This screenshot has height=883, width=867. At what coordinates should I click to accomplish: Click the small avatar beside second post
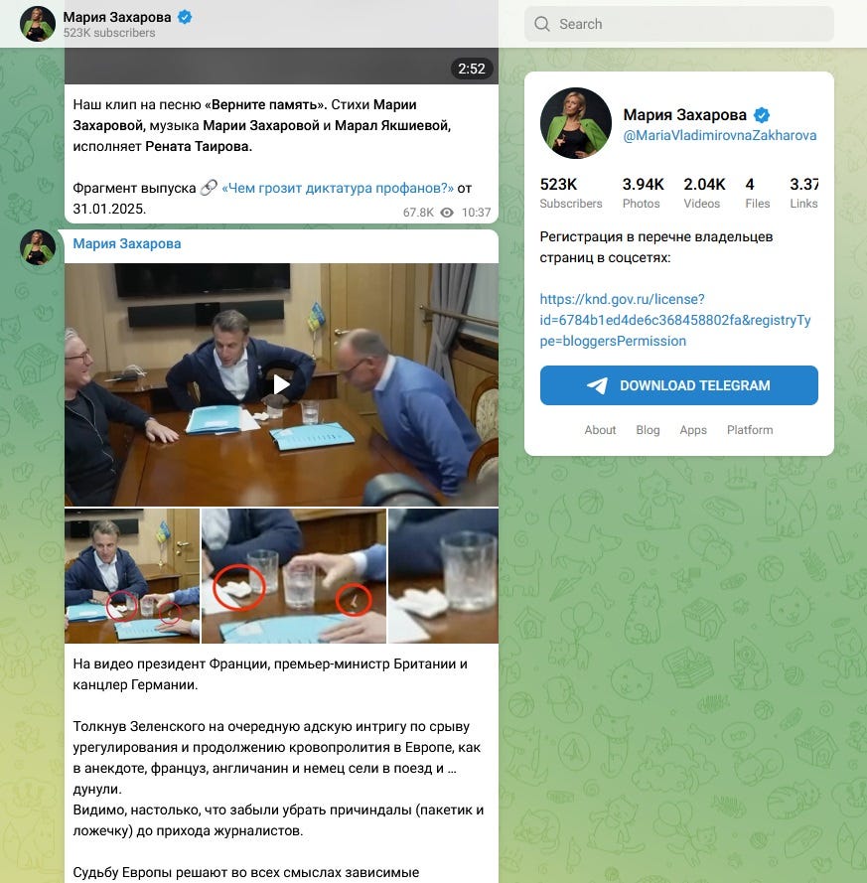(38, 247)
